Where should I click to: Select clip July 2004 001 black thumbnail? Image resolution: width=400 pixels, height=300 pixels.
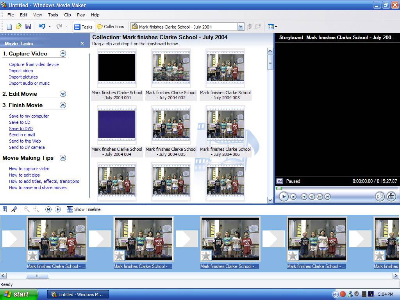117,68
